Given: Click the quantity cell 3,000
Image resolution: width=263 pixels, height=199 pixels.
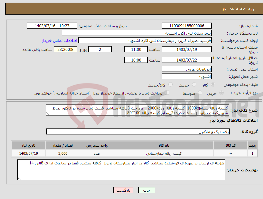Looking at the screenshot, I should [63, 153].
